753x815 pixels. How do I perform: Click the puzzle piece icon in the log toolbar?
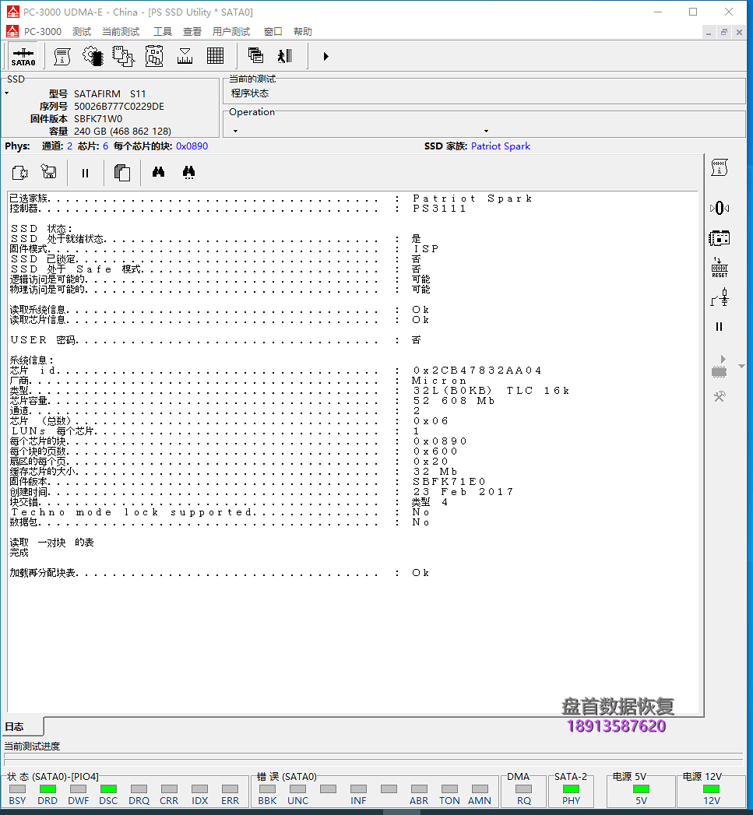tap(19, 173)
